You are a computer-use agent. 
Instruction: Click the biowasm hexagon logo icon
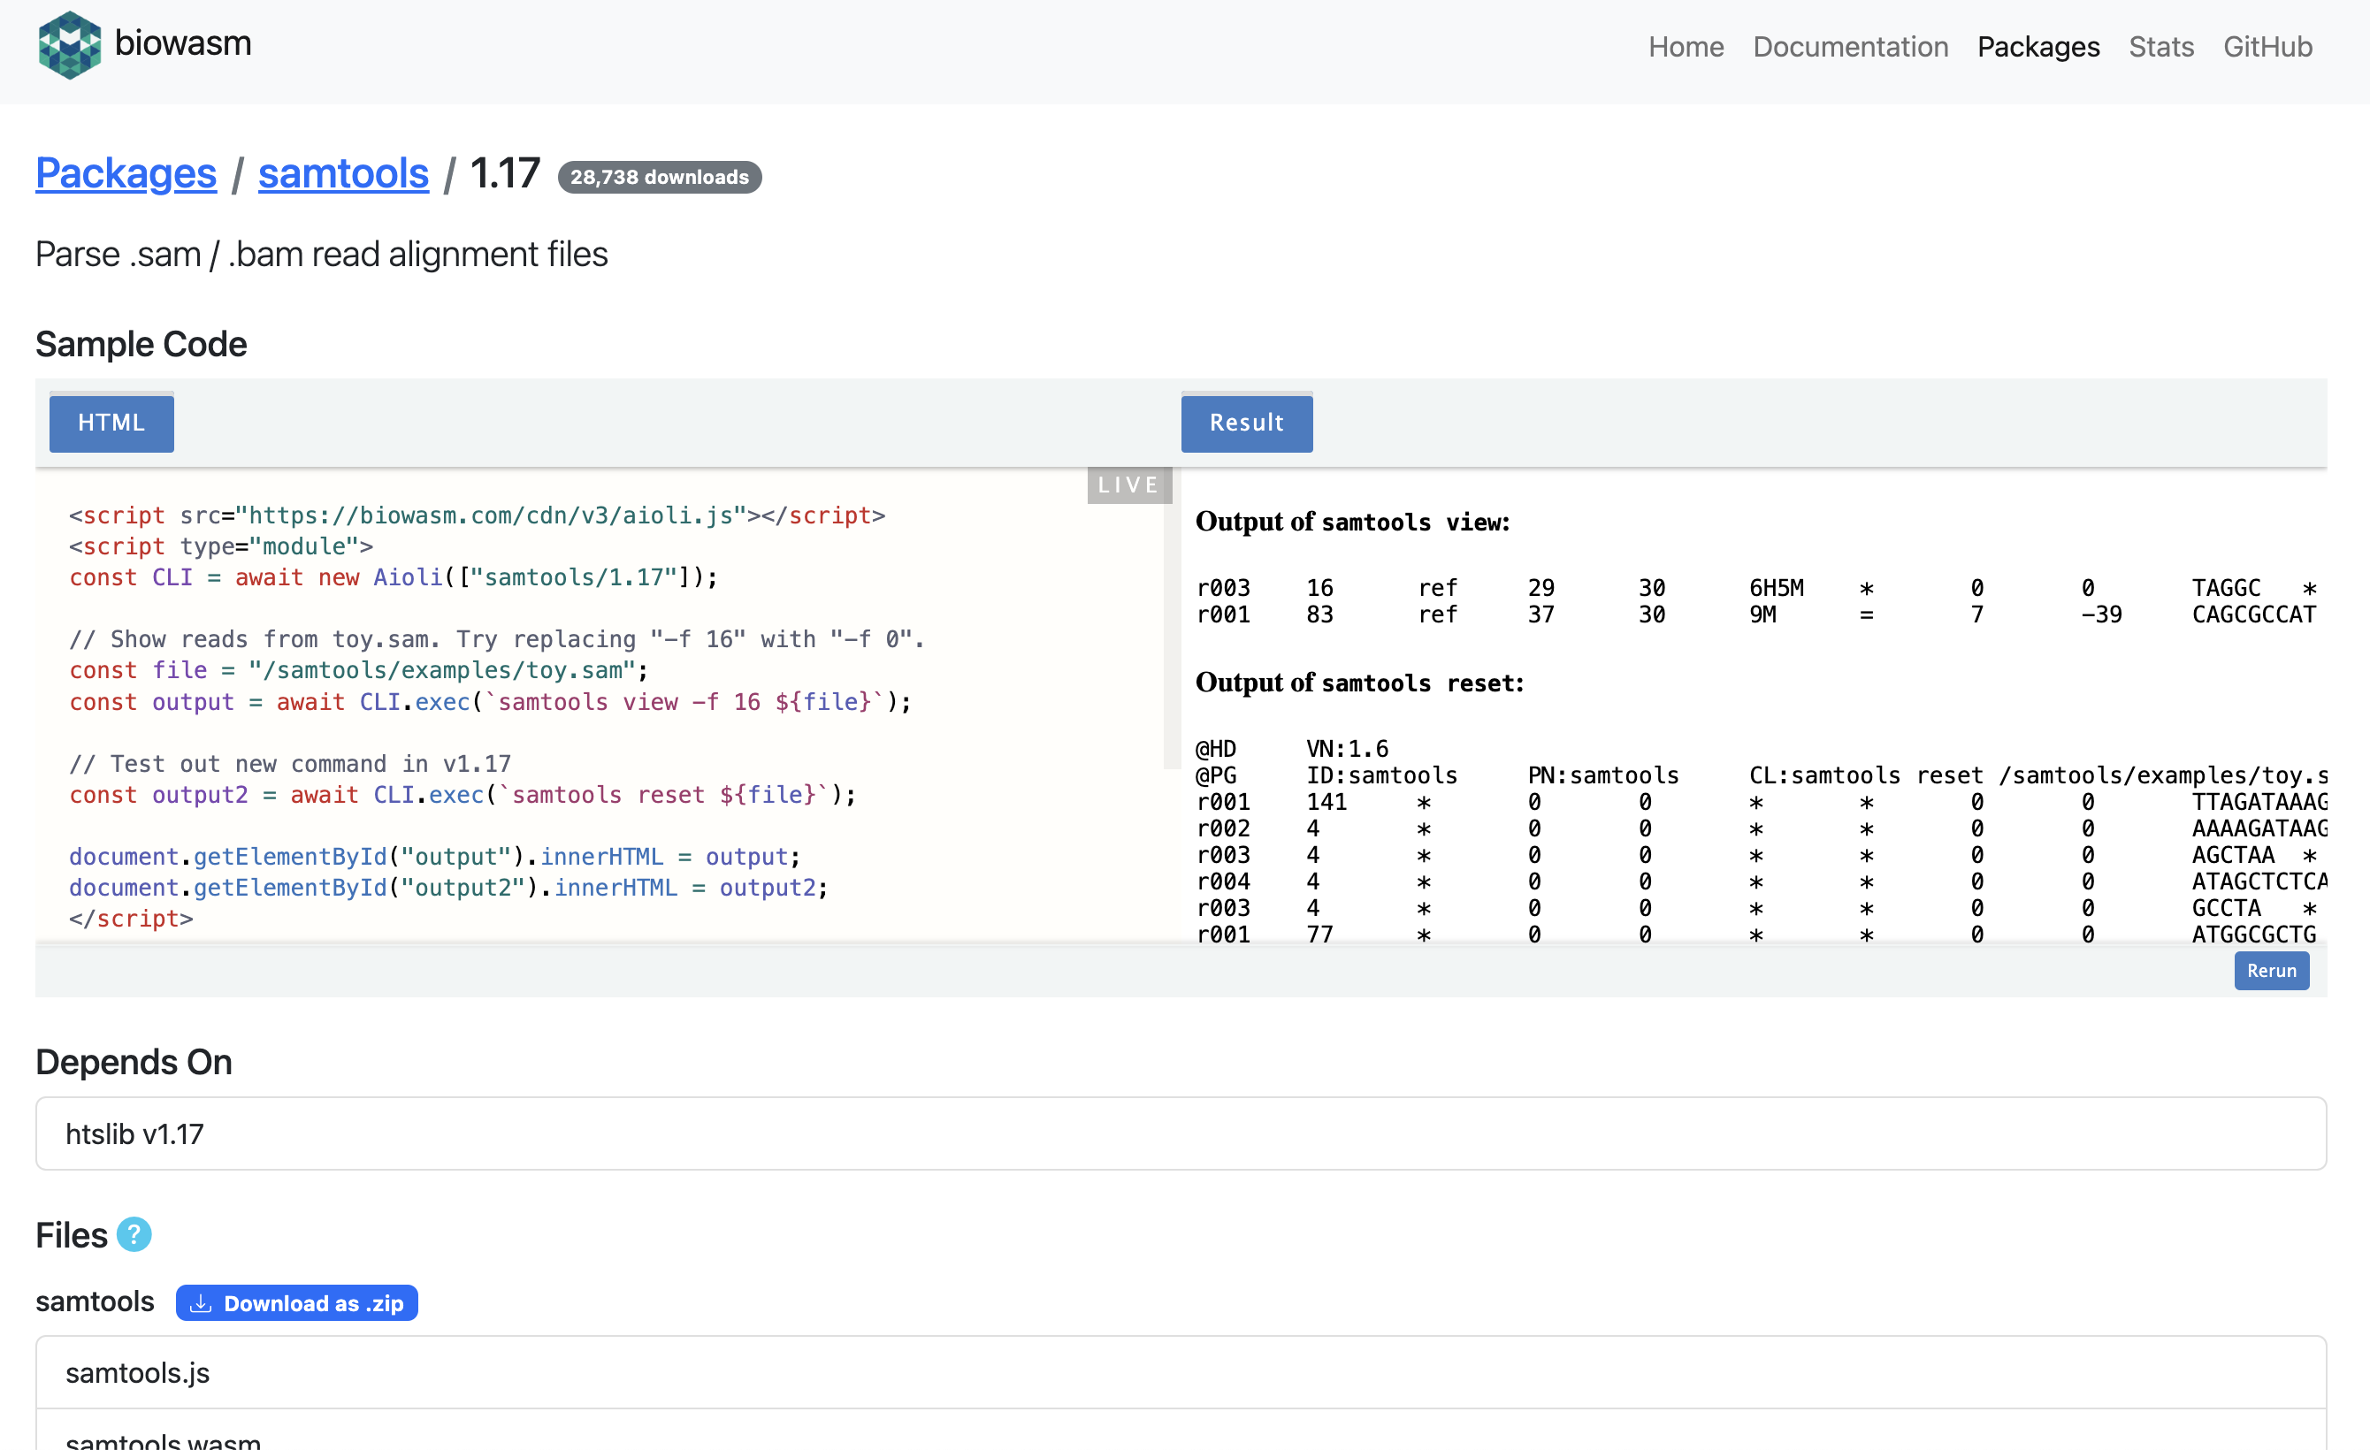point(69,45)
